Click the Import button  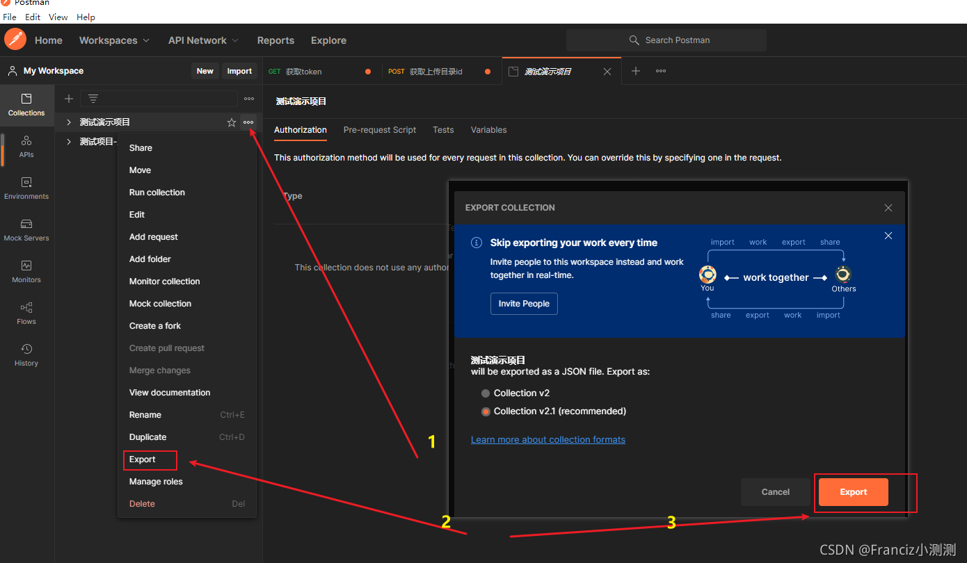(239, 71)
